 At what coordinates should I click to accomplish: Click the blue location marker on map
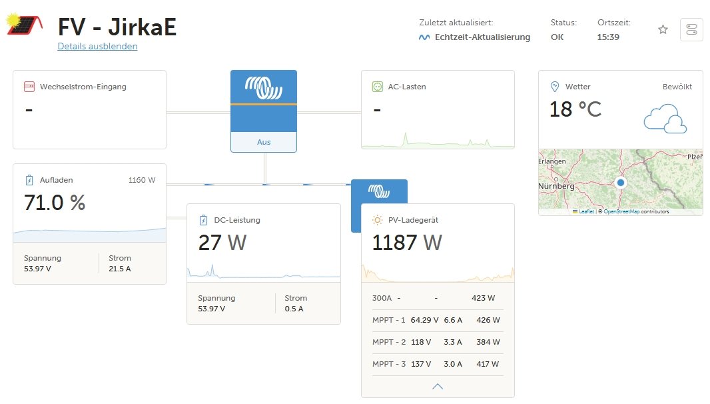[621, 182]
